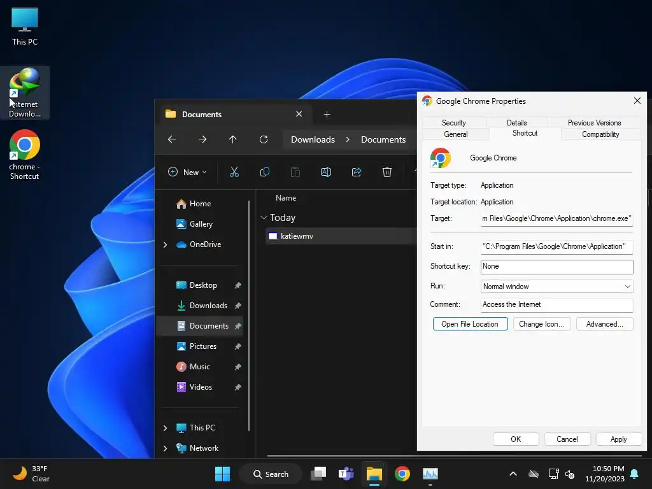
Task: Click Downloads in the Explorer address bar
Action: [313, 139]
